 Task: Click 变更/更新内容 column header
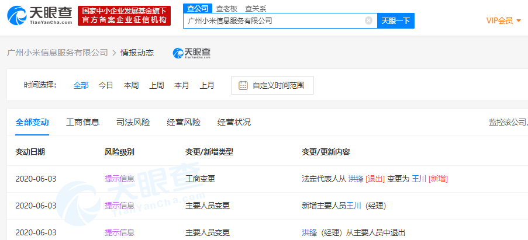326,152
